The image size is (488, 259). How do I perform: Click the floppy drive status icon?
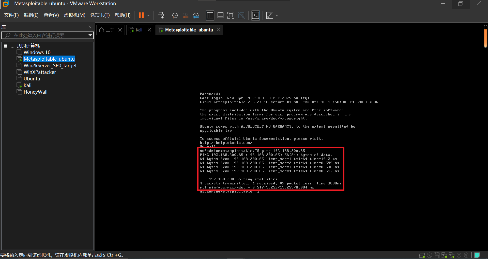[x=437, y=255]
